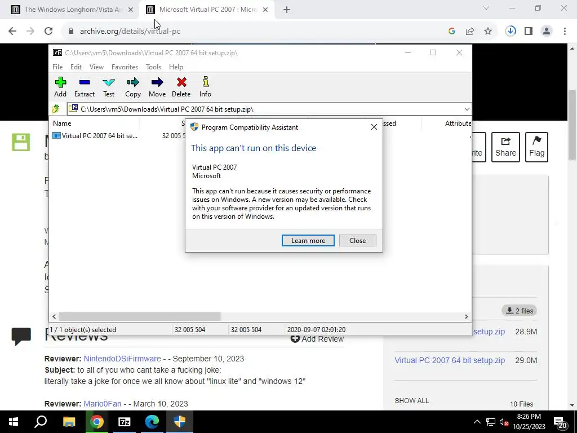Click Chrome's back navigation arrow

click(12, 32)
